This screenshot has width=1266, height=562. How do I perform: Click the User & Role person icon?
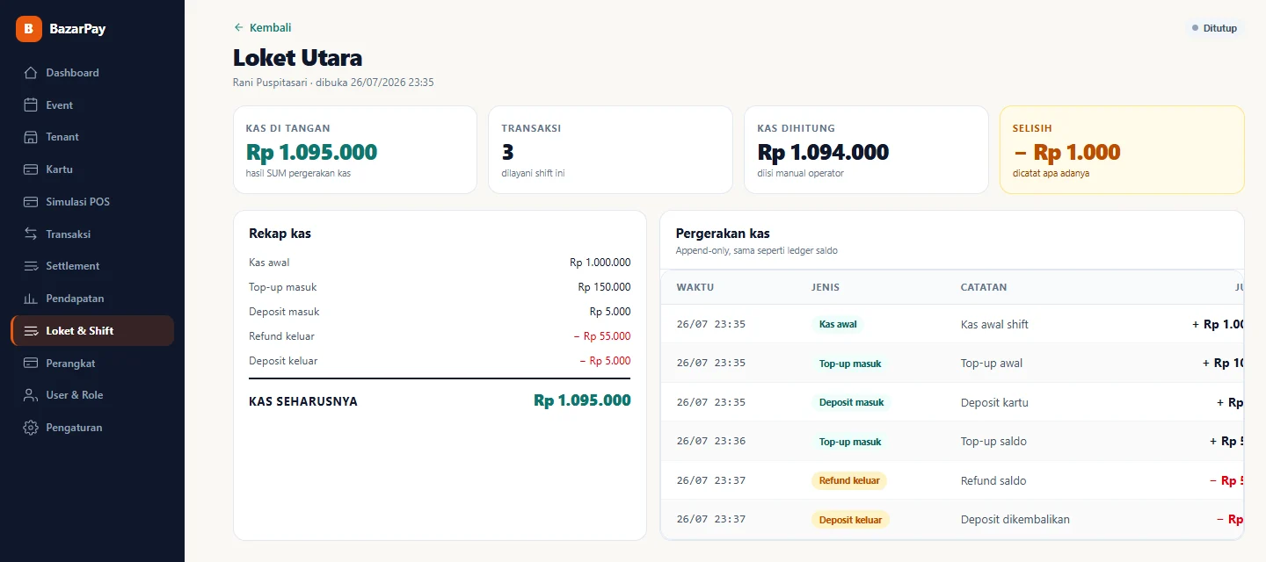tap(31, 395)
